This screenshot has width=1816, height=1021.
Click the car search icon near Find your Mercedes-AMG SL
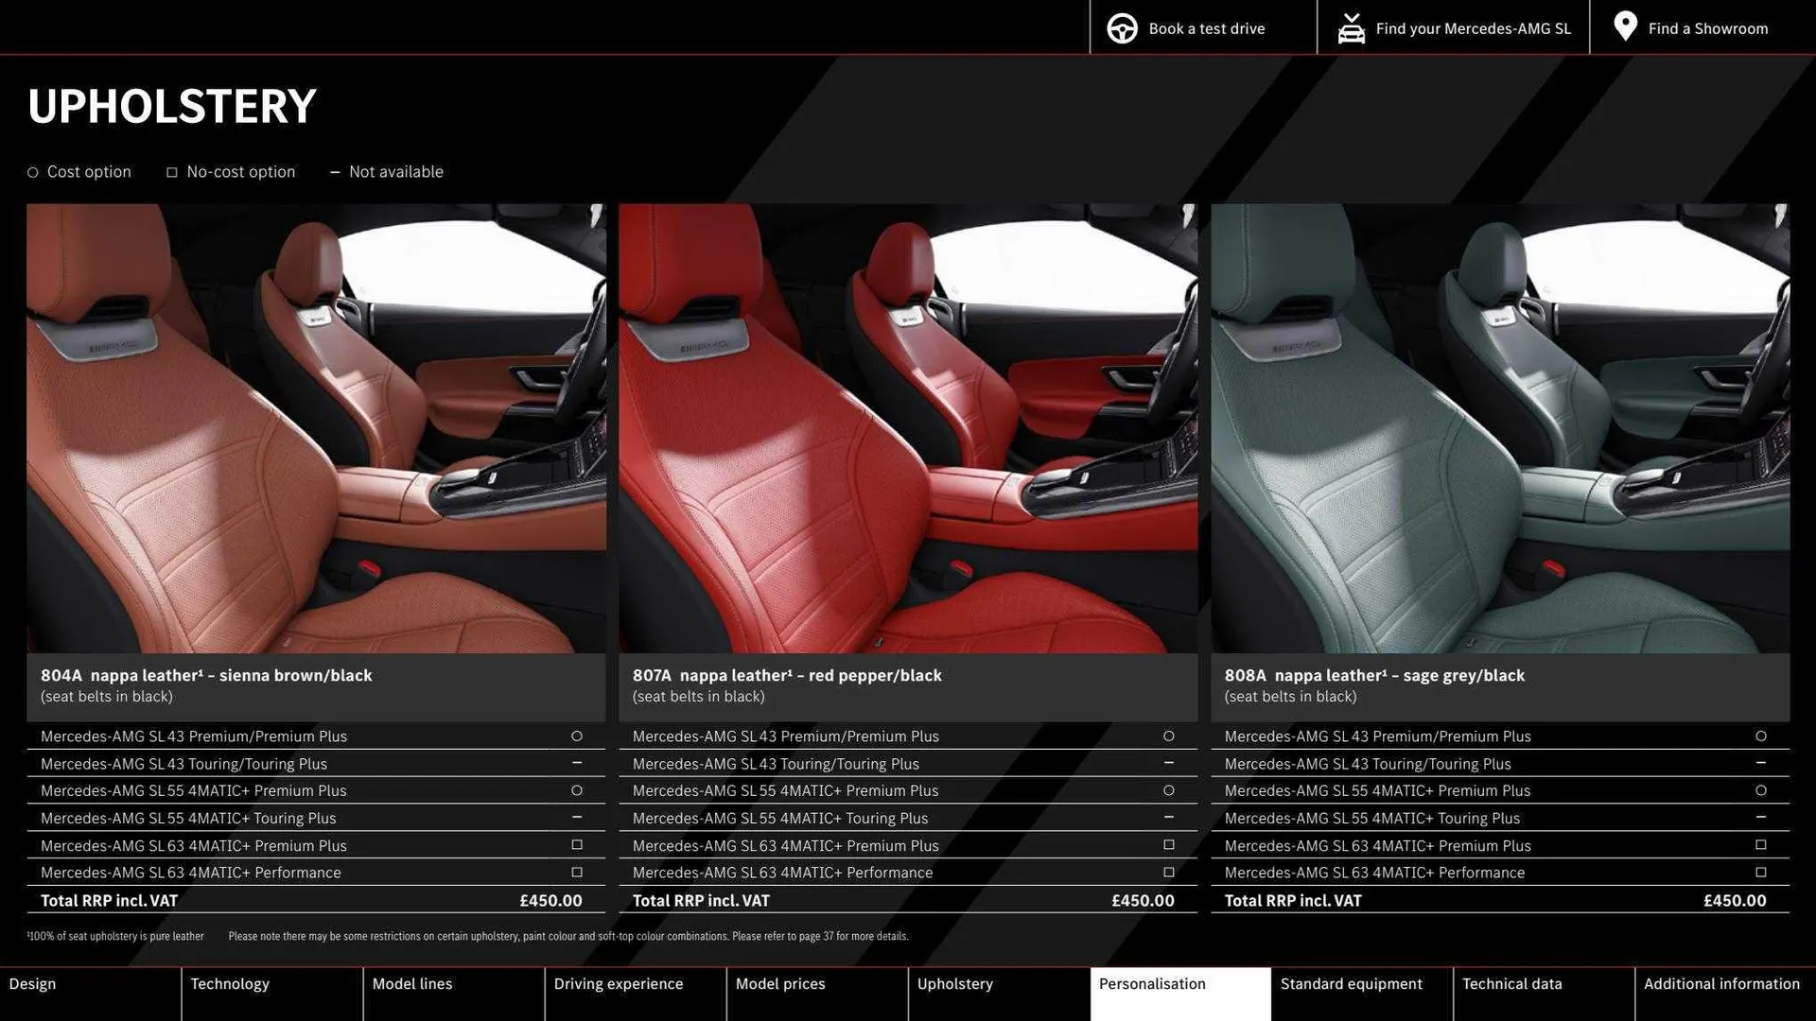coord(1351,27)
